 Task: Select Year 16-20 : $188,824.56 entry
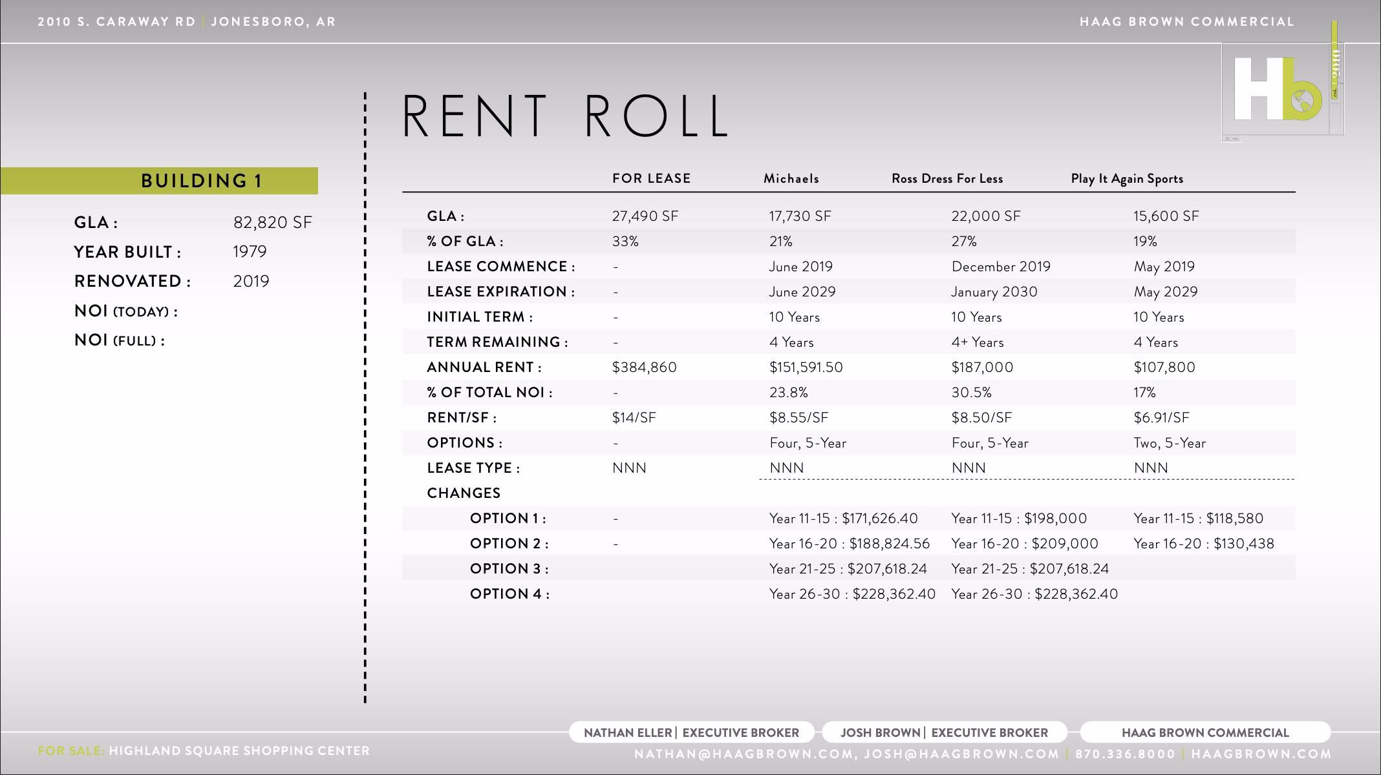[x=849, y=544]
